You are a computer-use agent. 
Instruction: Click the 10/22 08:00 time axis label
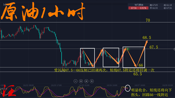[28, 85]
